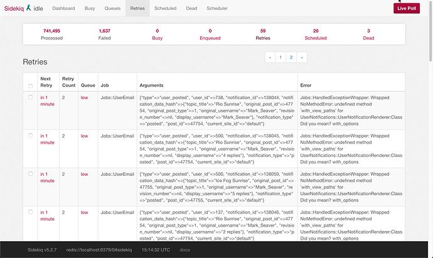This screenshot has width=433, height=258.
Task: Click 'low' queue link for notification 138044 row
Action: 84,97
